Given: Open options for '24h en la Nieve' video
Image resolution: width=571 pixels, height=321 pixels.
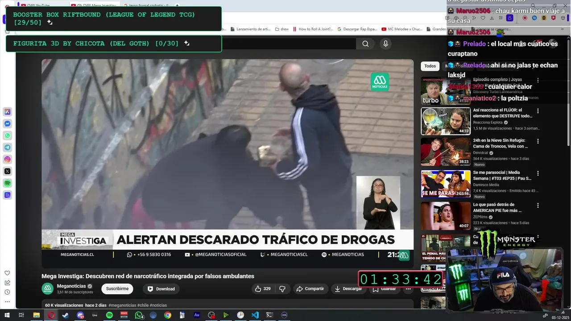Looking at the screenshot, I should (538, 141).
